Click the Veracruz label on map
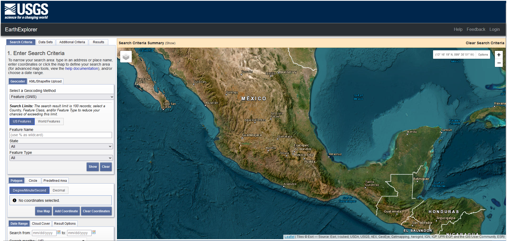Viewport: 507px width, 241px height. coord(335,154)
